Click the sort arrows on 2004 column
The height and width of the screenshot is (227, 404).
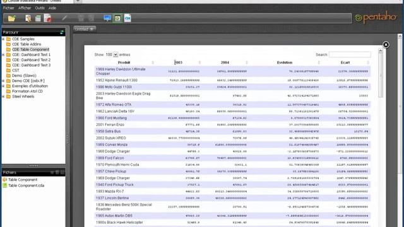(247, 62)
